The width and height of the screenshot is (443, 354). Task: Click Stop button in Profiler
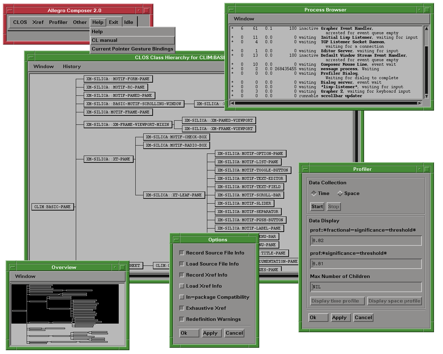(334, 206)
